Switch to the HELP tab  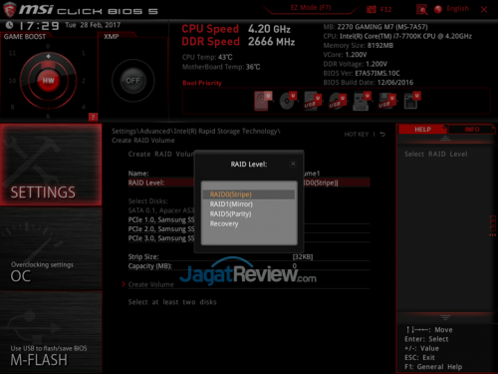click(x=422, y=130)
